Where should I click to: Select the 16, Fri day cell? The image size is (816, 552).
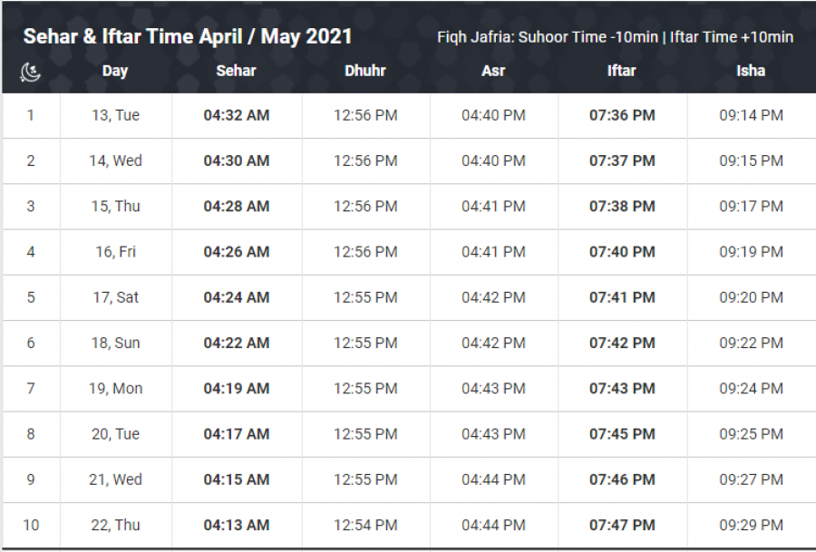(115, 252)
